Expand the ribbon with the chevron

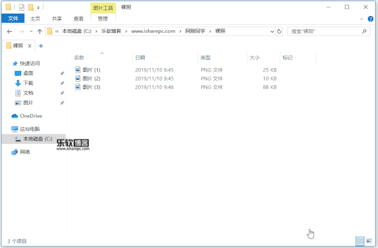click(x=361, y=19)
